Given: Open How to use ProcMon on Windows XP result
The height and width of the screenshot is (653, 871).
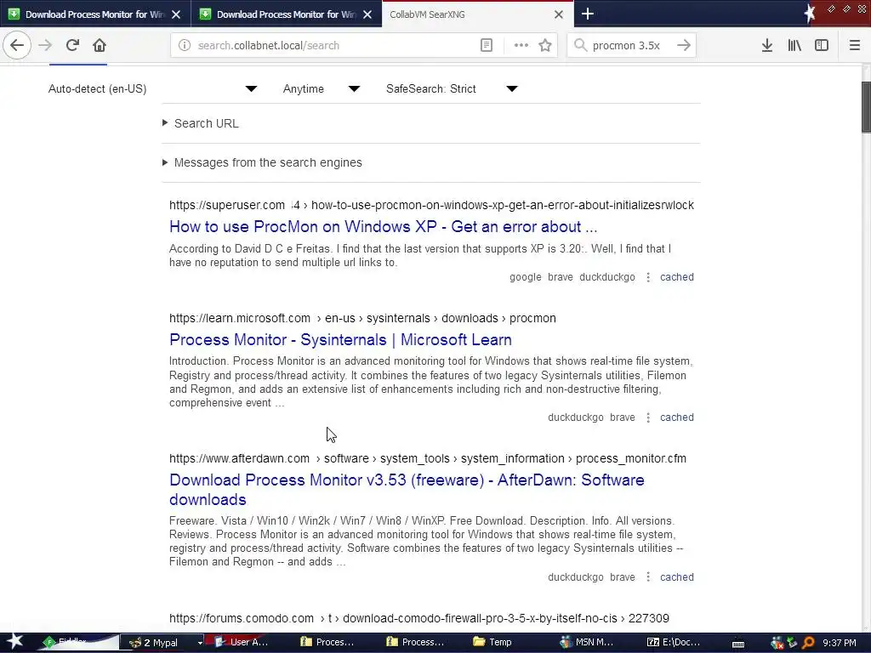Looking at the screenshot, I should [384, 226].
